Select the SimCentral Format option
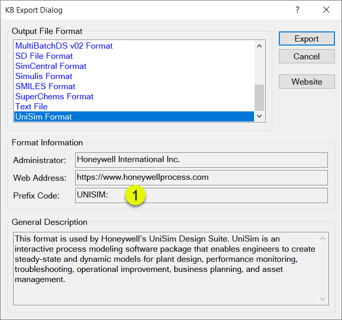Image resolution: width=342 pixels, height=320 pixels. (51, 66)
